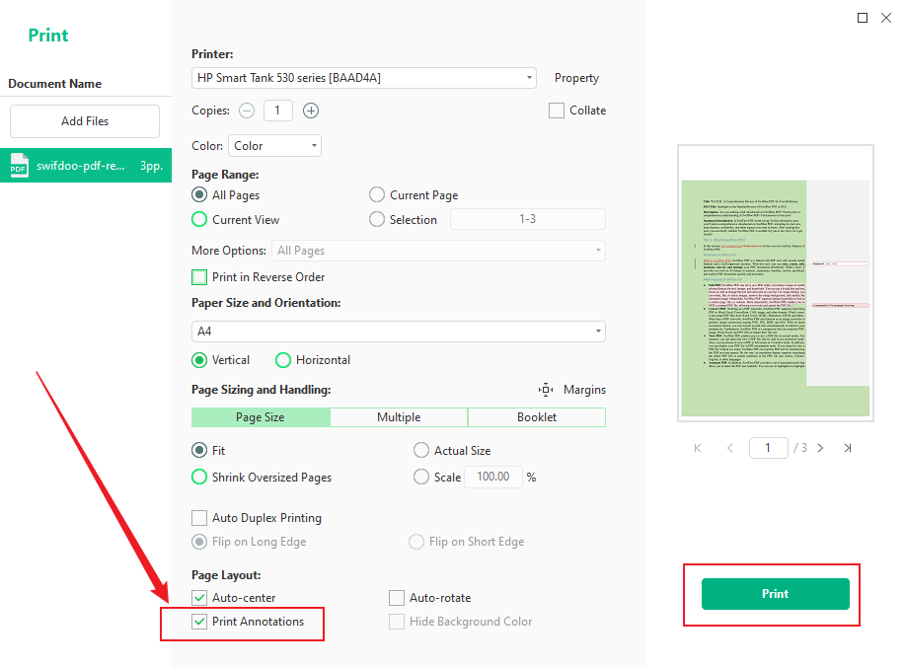Increase copies using the plus icon
904x667 pixels.
tap(311, 111)
